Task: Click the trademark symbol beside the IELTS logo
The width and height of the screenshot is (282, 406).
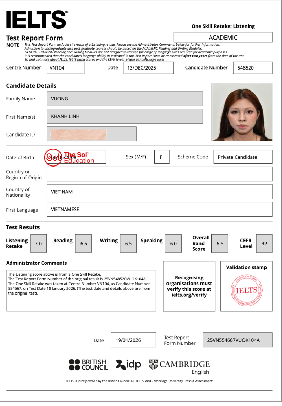Action: (67, 11)
